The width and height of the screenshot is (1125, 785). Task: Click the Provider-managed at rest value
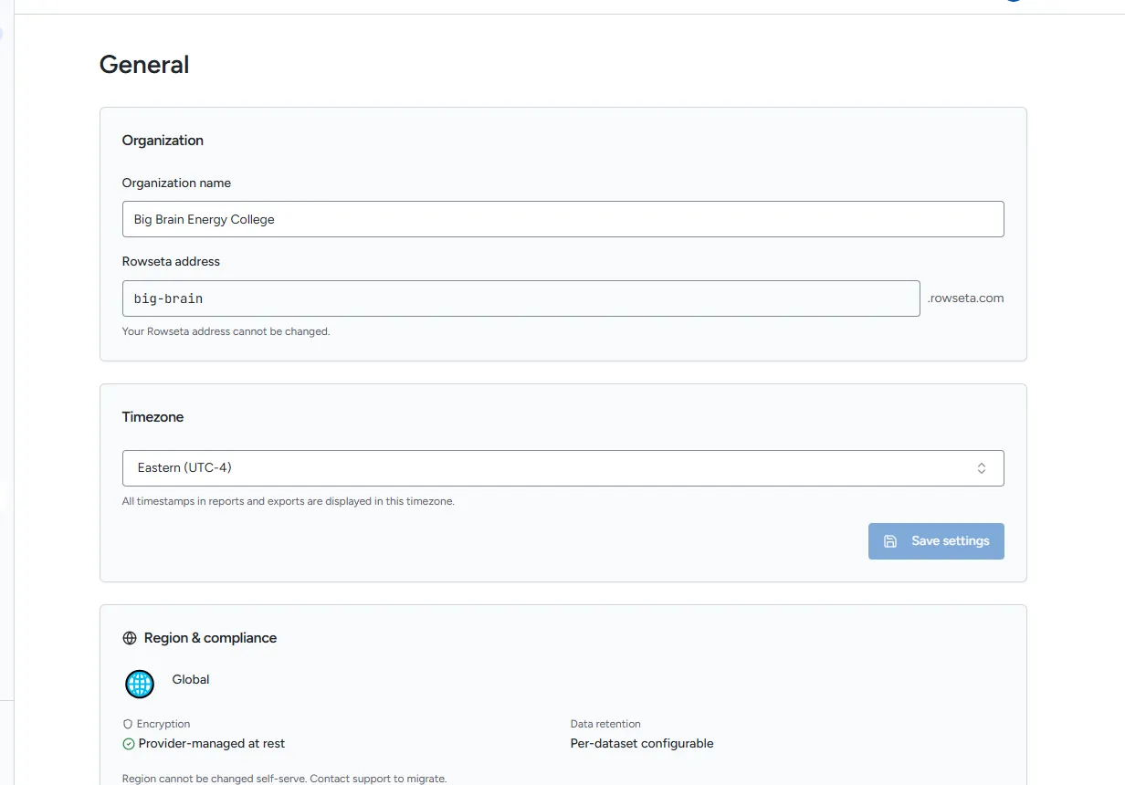212,744
